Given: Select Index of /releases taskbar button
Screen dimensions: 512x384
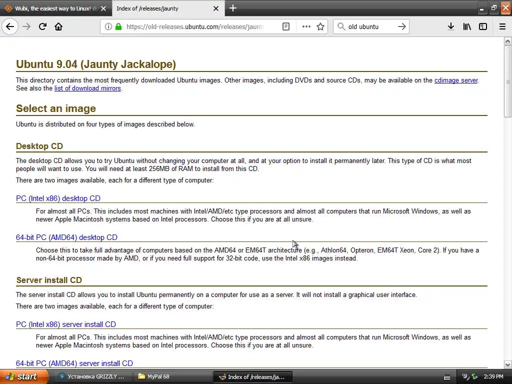Looking at the screenshot, I should 252,377.
